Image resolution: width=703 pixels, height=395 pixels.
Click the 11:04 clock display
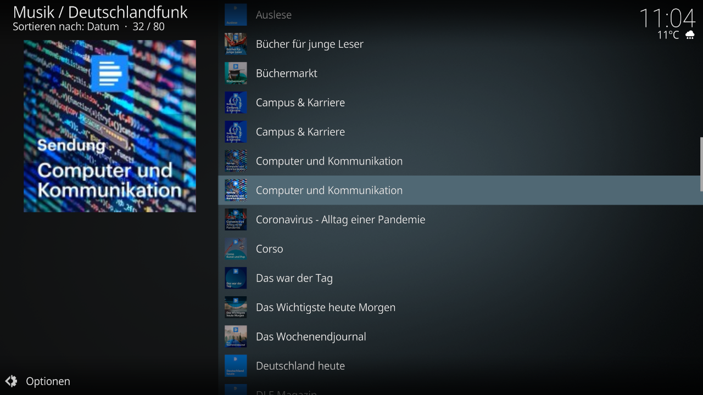coord(667,18)
